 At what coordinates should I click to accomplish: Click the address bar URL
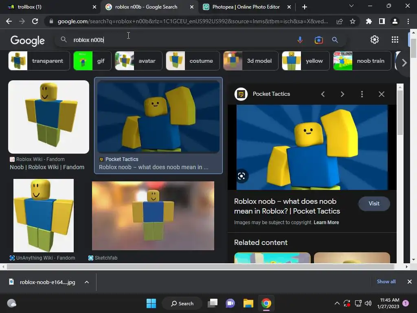coord(193,21)
